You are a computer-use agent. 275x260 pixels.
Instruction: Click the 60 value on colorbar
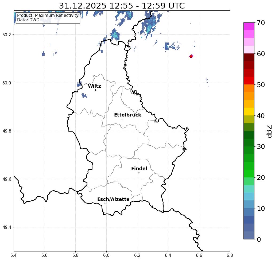pyautogui.click(x=261, y=54)
